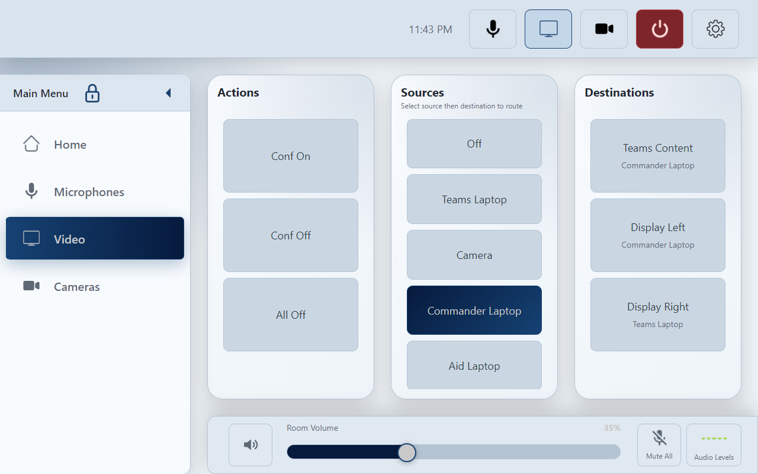Click the Room Volume label
The image size is (758, 474).
[313, 428]
